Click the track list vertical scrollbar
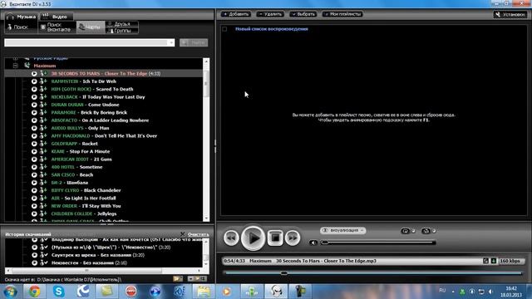 point(206,140)
